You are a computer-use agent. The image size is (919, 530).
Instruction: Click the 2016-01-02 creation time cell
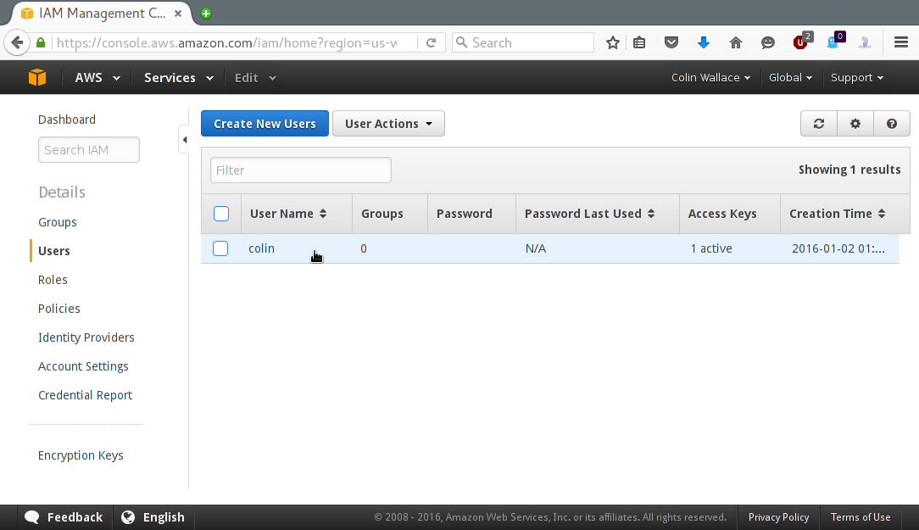tap(838, 248)
